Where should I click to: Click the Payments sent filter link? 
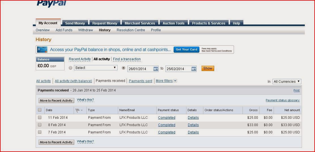tap(141, 81)
